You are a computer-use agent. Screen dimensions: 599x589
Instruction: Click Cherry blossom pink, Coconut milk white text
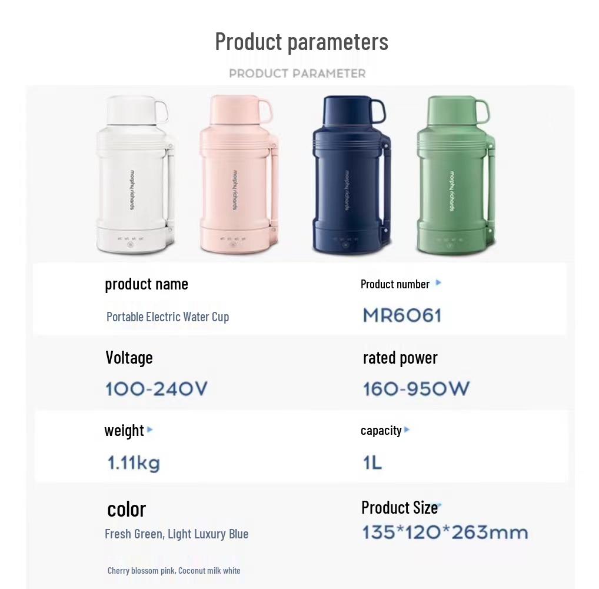[x=174, y=570]
